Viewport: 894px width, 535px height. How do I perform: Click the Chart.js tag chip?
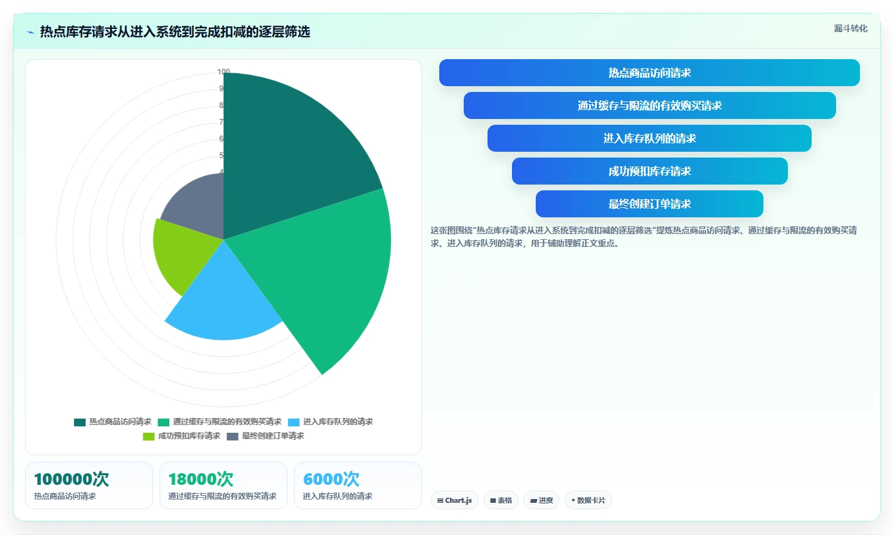tap(455, 500)
